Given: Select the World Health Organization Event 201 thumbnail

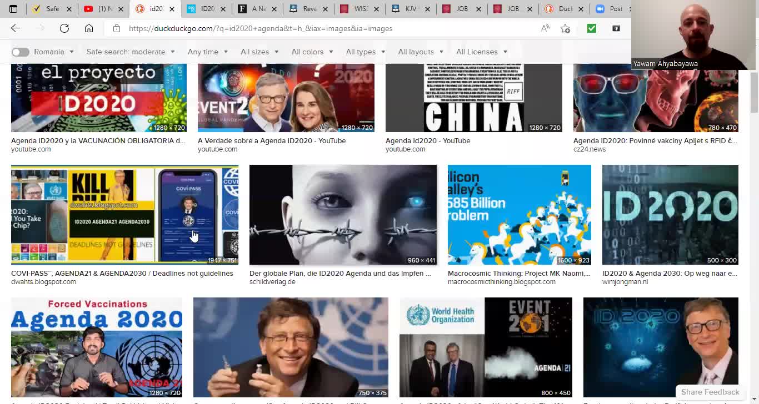Looking at the screenshot, I should pyautogui.click(x=486, y=347).
